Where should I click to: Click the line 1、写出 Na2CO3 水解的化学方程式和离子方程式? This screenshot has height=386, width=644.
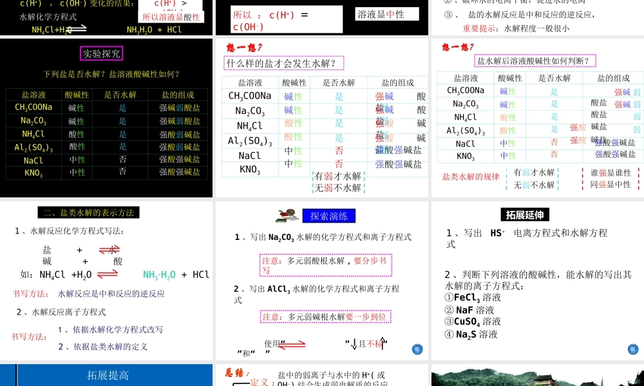[x=323, y=237]
